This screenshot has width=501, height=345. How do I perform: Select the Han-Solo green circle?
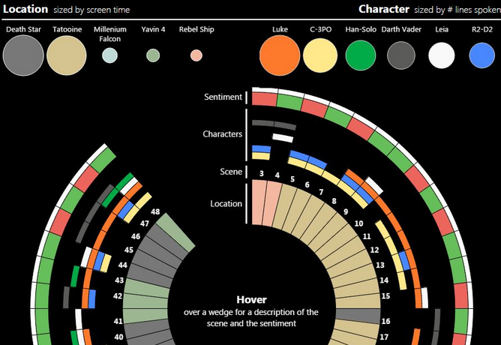[361, 55]
